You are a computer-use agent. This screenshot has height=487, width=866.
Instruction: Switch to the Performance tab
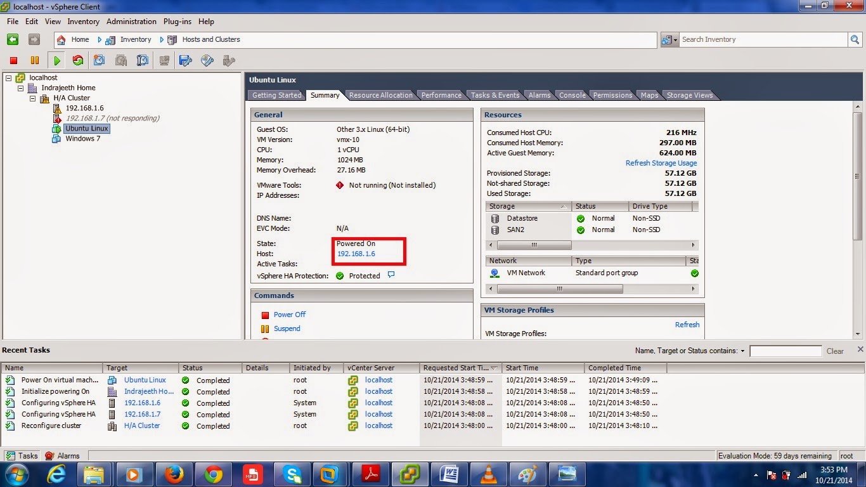pyautogui.click(x=441, y=95)
